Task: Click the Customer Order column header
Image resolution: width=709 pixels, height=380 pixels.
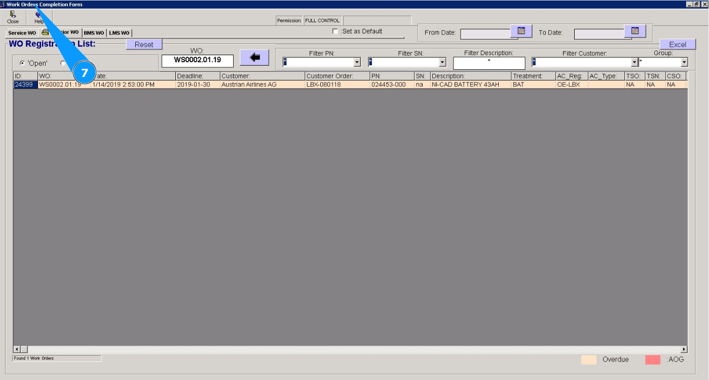Action: 338,76
